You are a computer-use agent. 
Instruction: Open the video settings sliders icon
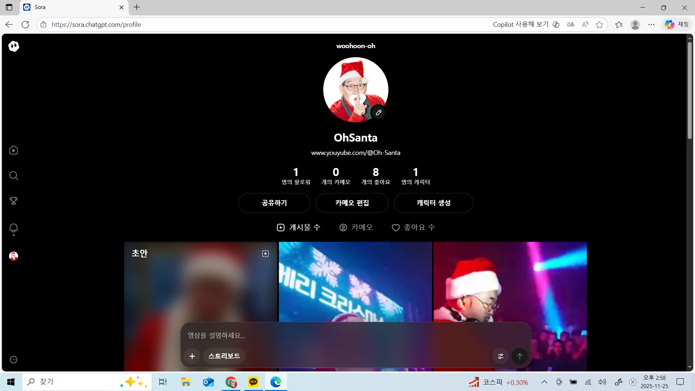pyautogui.click(x=501, y=356)
